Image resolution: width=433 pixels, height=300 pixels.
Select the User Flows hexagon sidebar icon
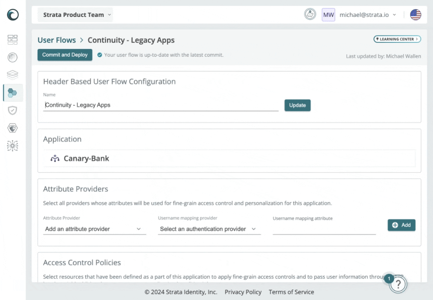pyautogui.click(x=13, y=93)
